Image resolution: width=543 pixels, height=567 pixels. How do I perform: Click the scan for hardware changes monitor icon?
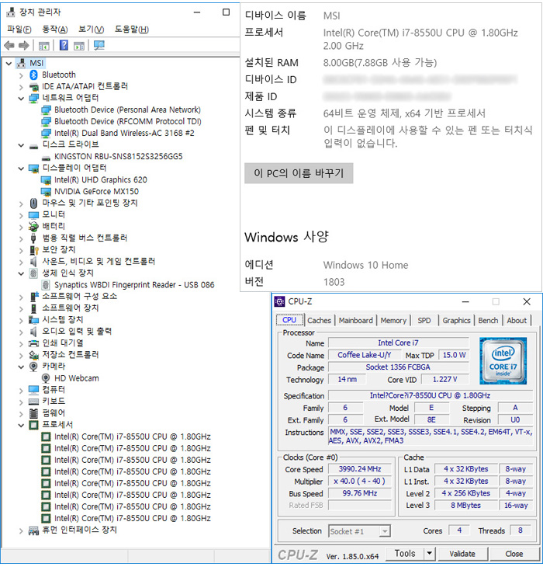pos(99,46)
